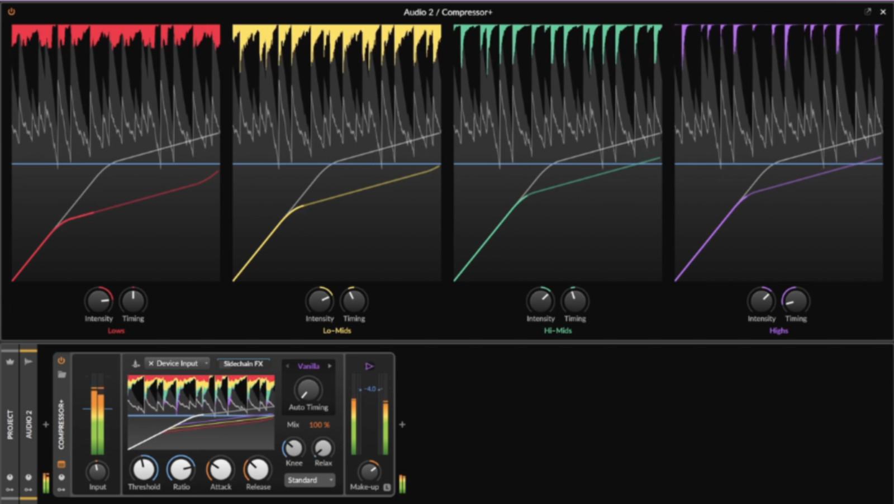This screenshot has width=894, height=504.
Task: Click the Project crown icon
Action: [x=10, y=362]
